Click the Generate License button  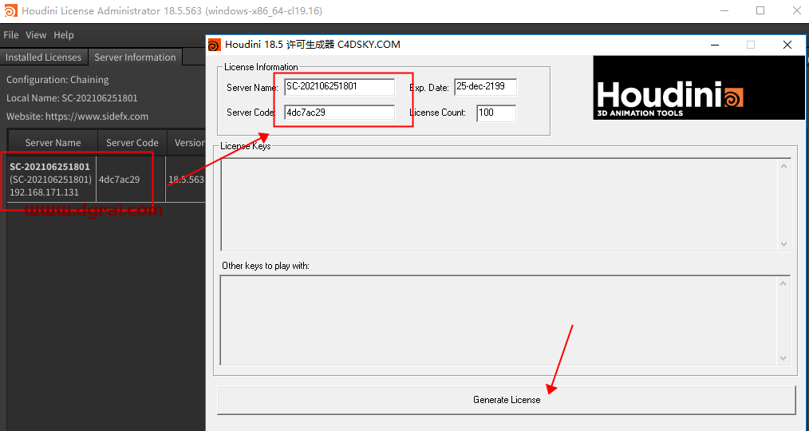tap(506, 400)
